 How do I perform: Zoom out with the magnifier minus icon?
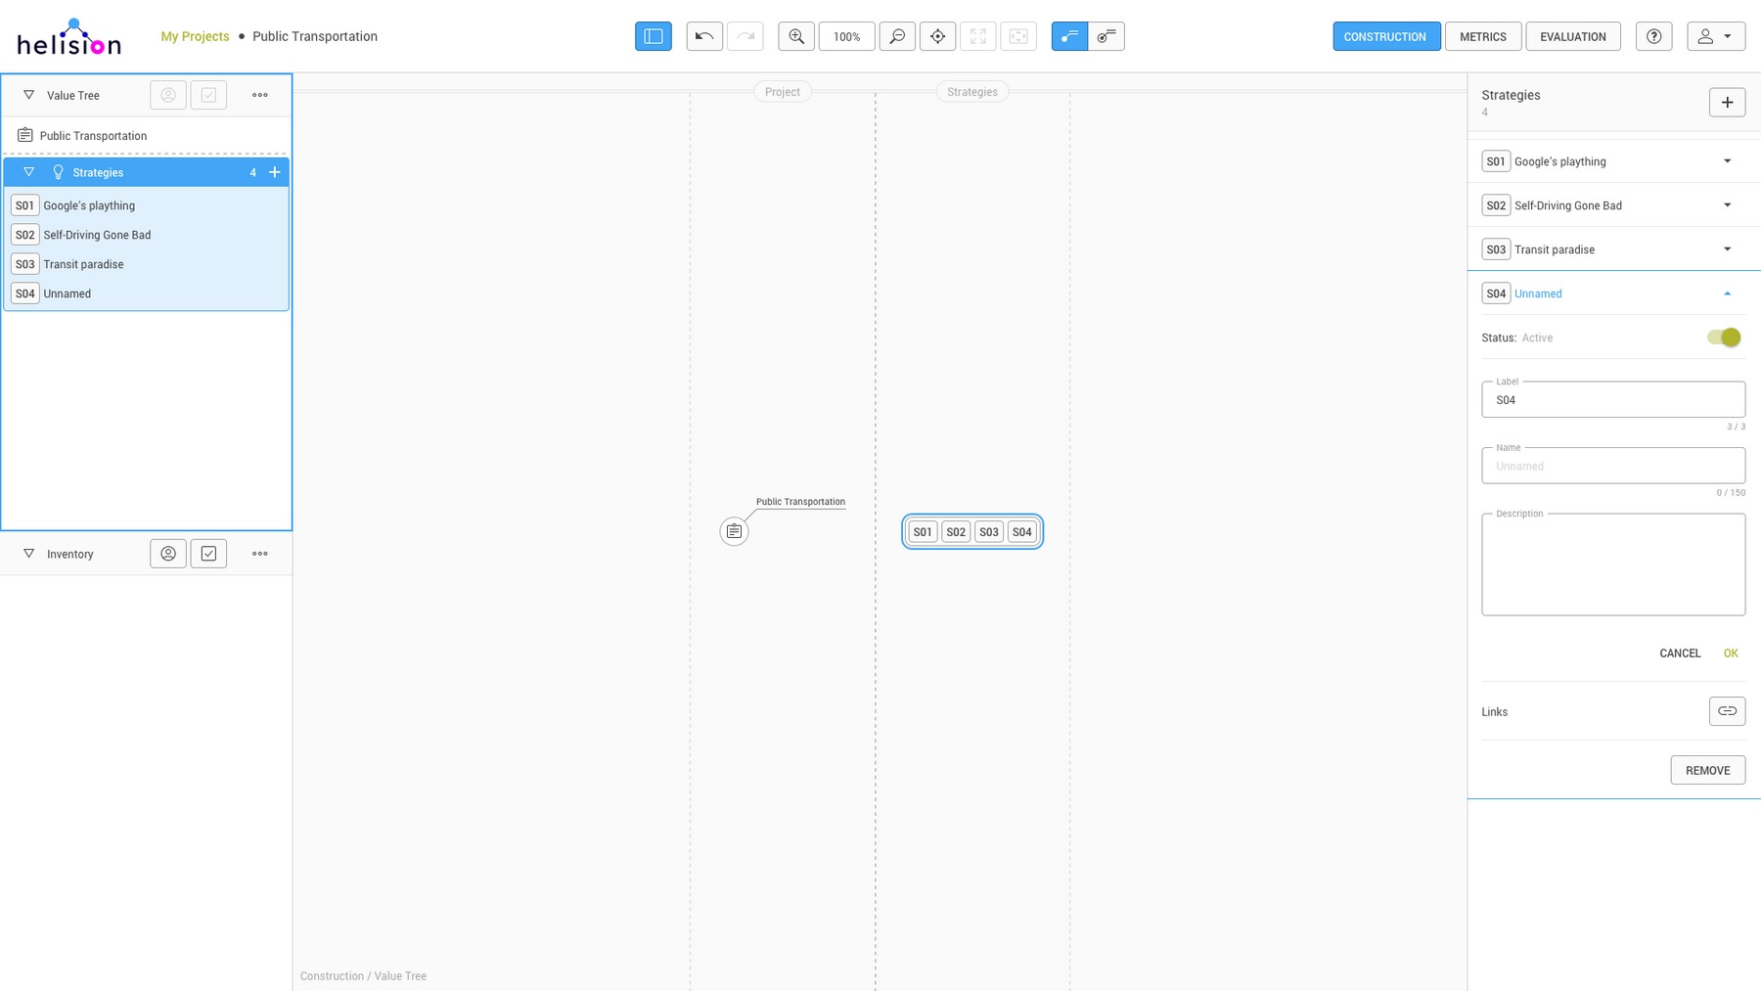(x=897, y=36)
